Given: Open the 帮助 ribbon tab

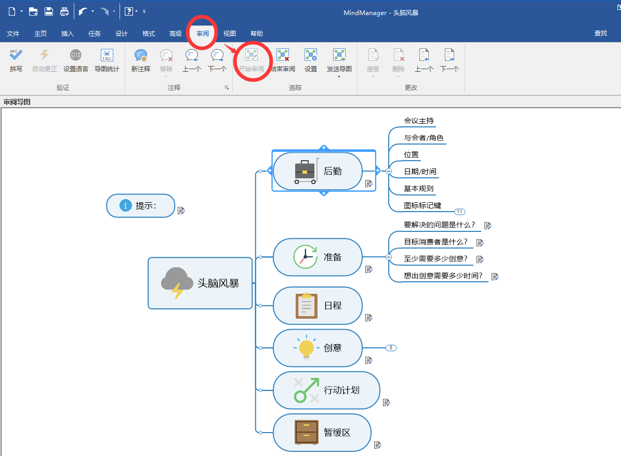Looking at the screenshot, I should coord(256,34).
